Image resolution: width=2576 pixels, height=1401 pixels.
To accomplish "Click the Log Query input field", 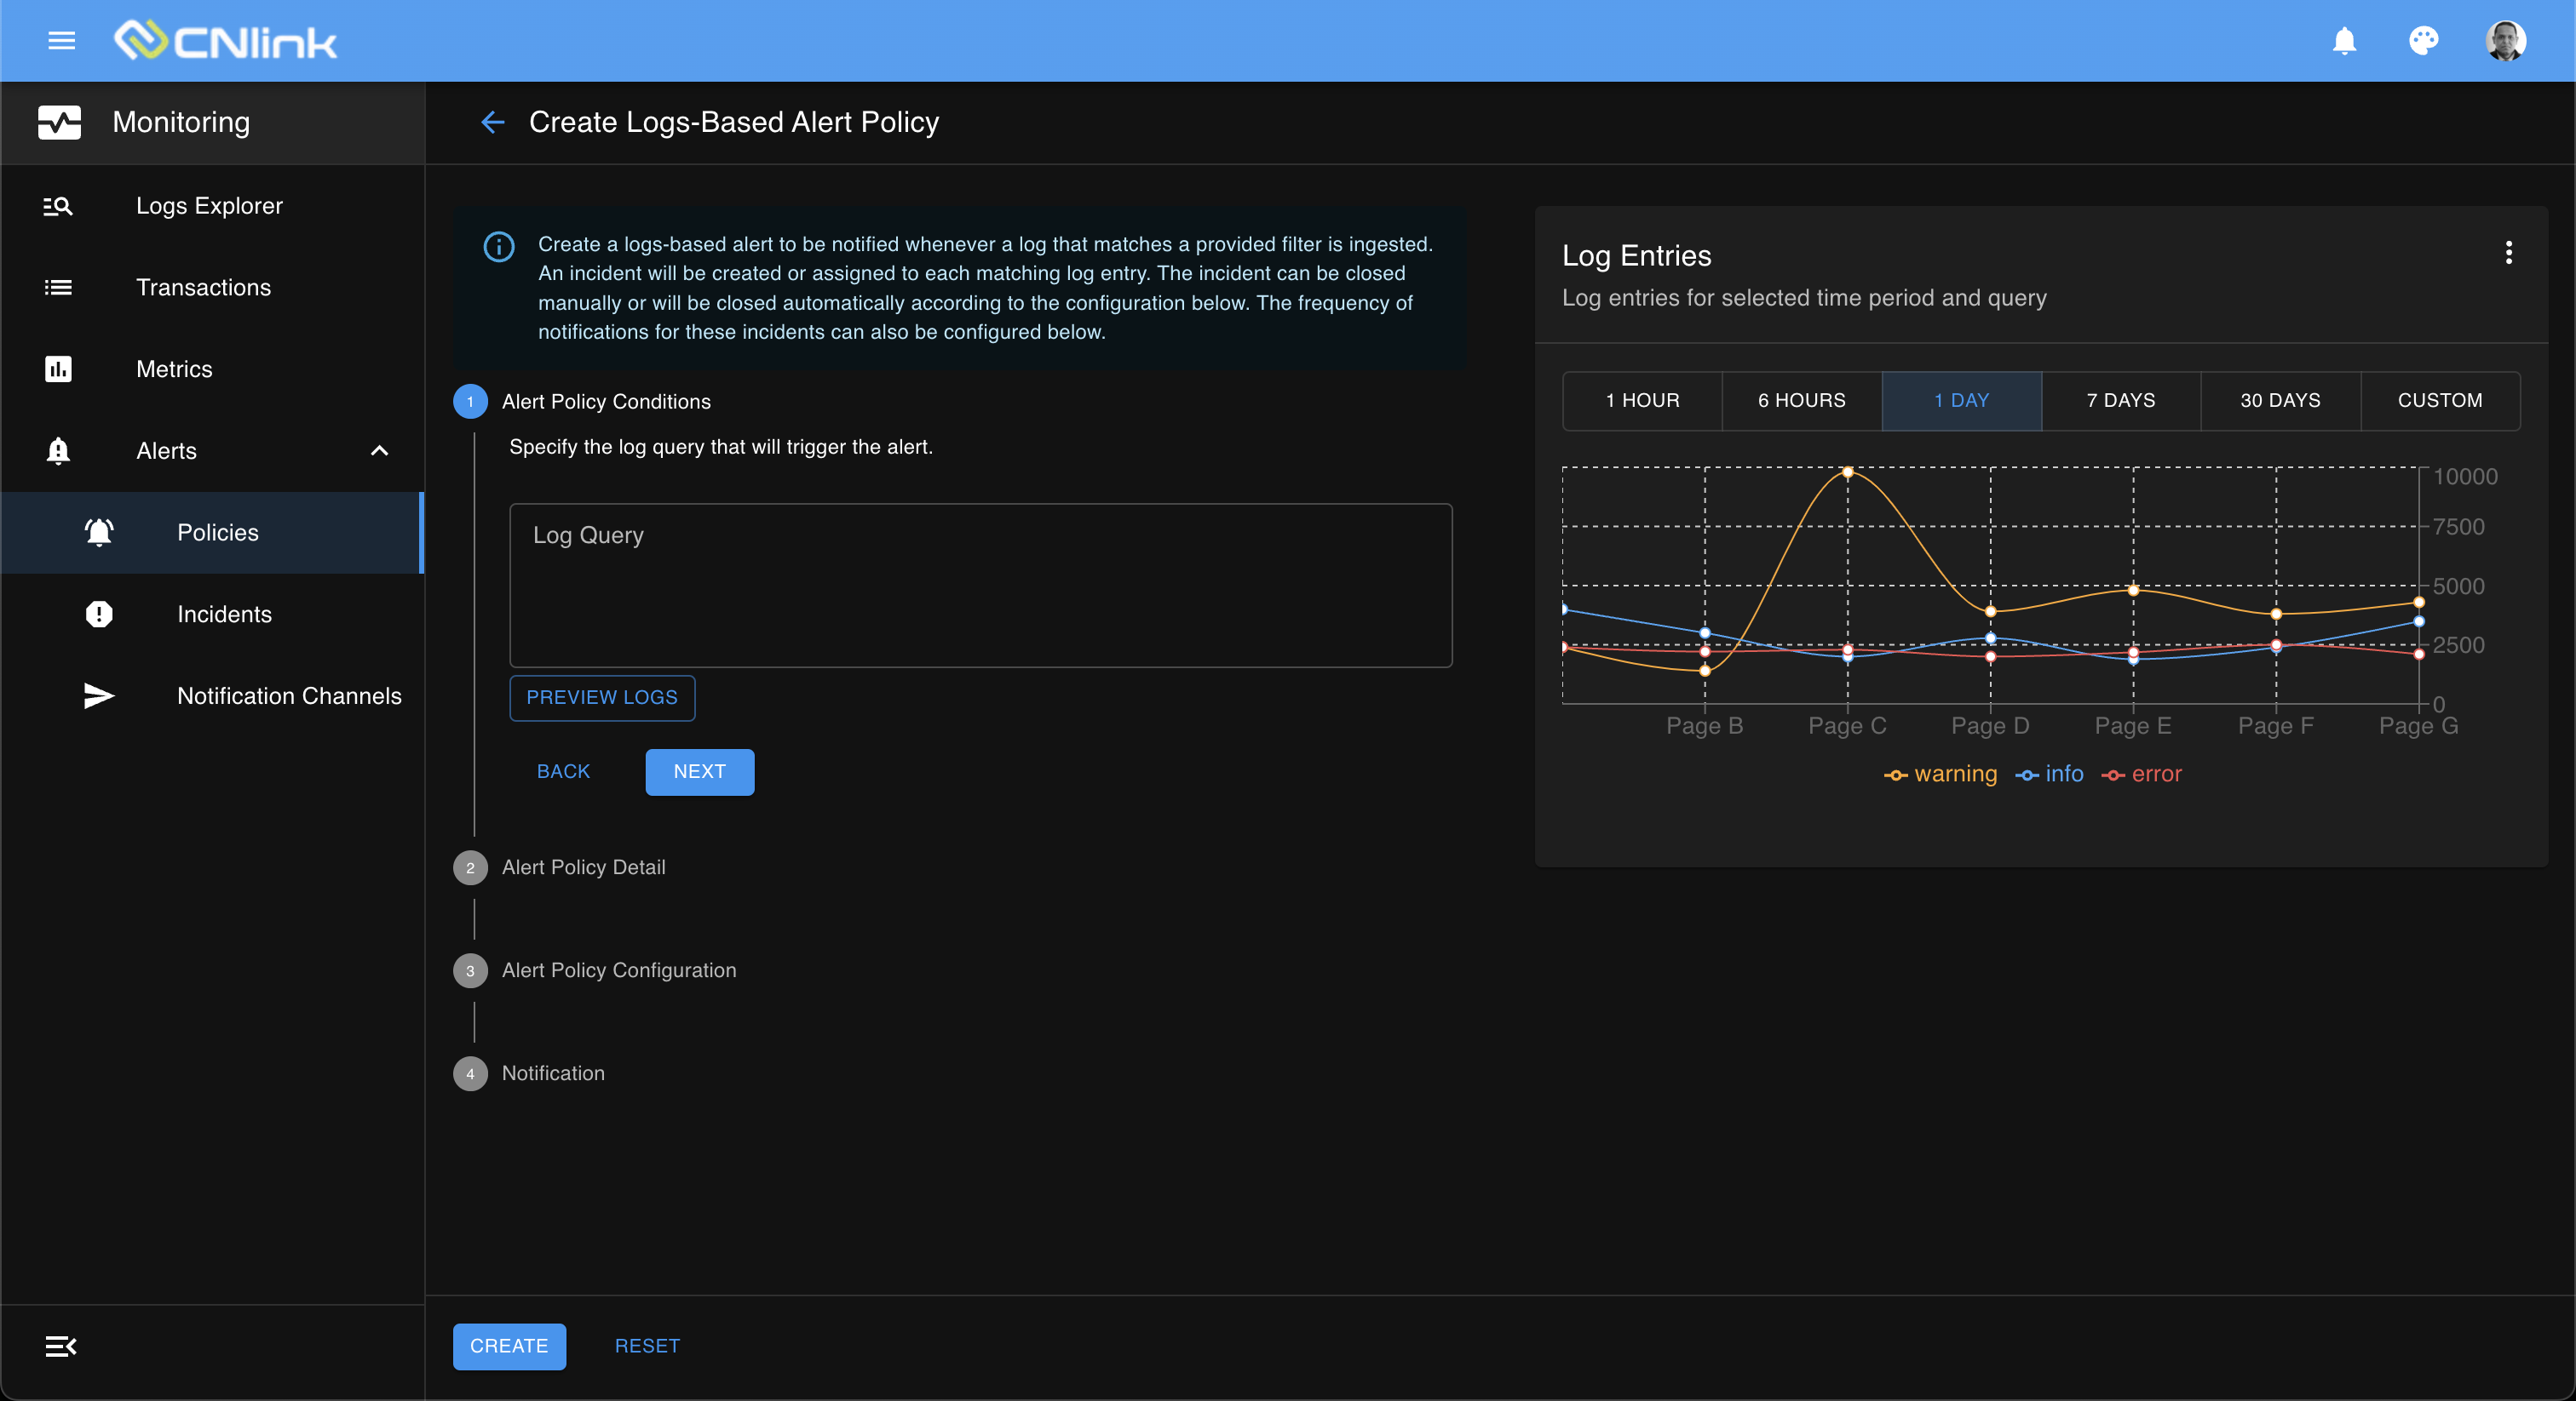I will 980,585.
